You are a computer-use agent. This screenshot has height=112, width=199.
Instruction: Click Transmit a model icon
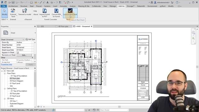[x=25, y=11]
